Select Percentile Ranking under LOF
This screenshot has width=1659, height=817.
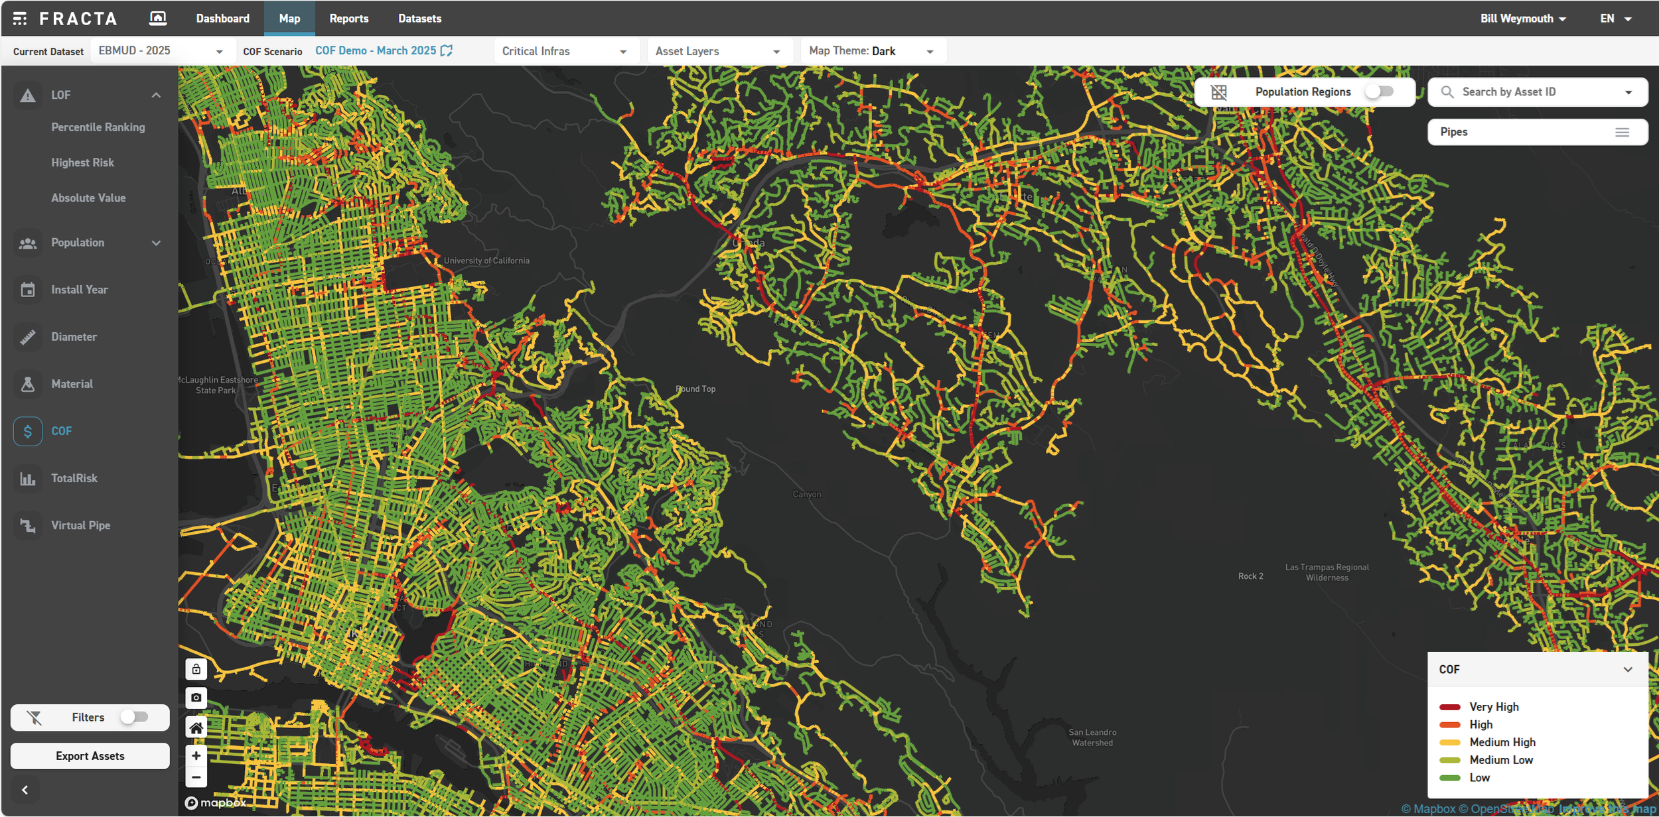click(98, 127)
